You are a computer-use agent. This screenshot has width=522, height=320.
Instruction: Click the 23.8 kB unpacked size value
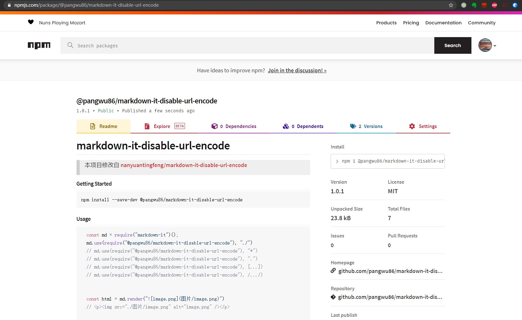pyautogui.click(x=341, y=218)
